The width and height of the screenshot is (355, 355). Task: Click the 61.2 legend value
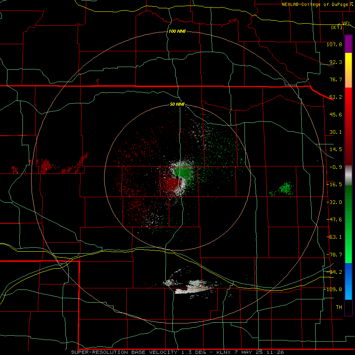(336, 97)
